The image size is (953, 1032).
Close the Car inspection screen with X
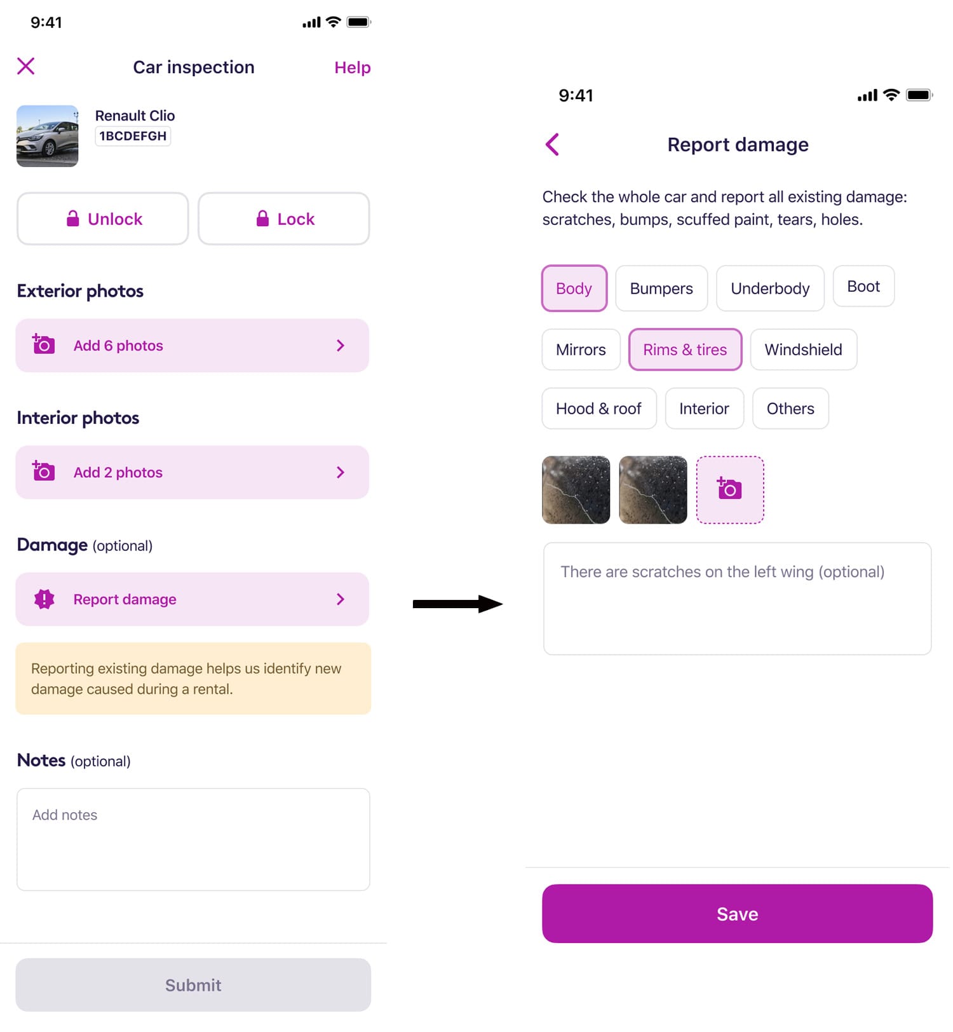(x=26, y=66)
